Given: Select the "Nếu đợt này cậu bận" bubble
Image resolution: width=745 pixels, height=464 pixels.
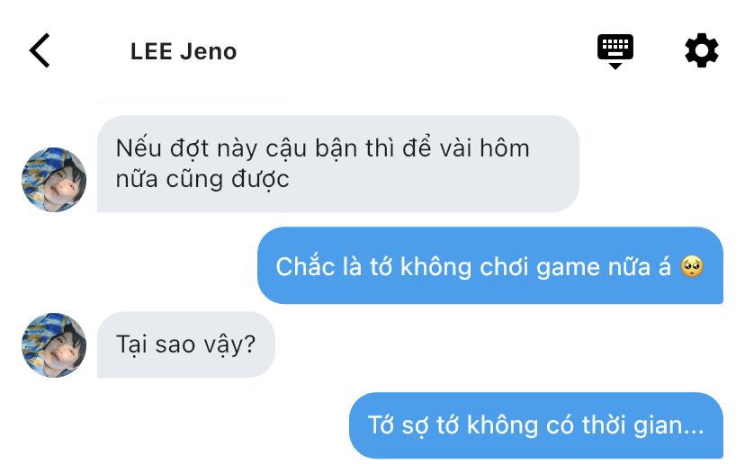Looking at the screenshot, I should tap(337, 164).
